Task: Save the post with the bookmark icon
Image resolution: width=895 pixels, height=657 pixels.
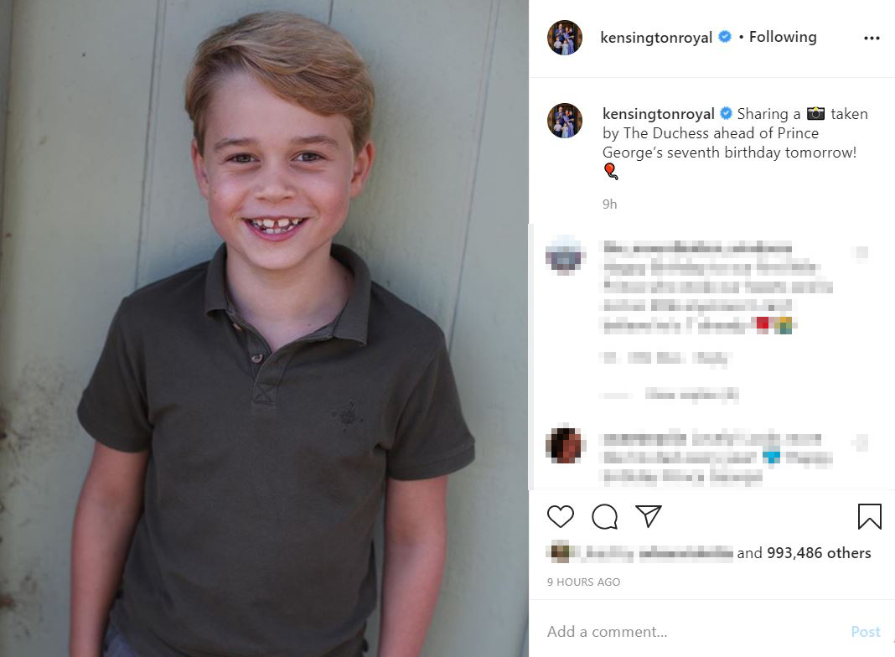Action: pyautogui.click(x=870, y=516)
